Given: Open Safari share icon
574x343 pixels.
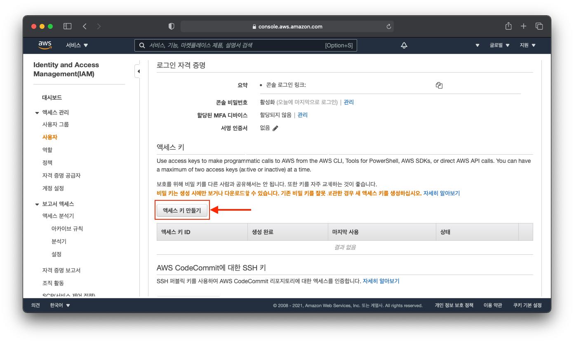Looking at the screenshot, I should tap(508, 26).
